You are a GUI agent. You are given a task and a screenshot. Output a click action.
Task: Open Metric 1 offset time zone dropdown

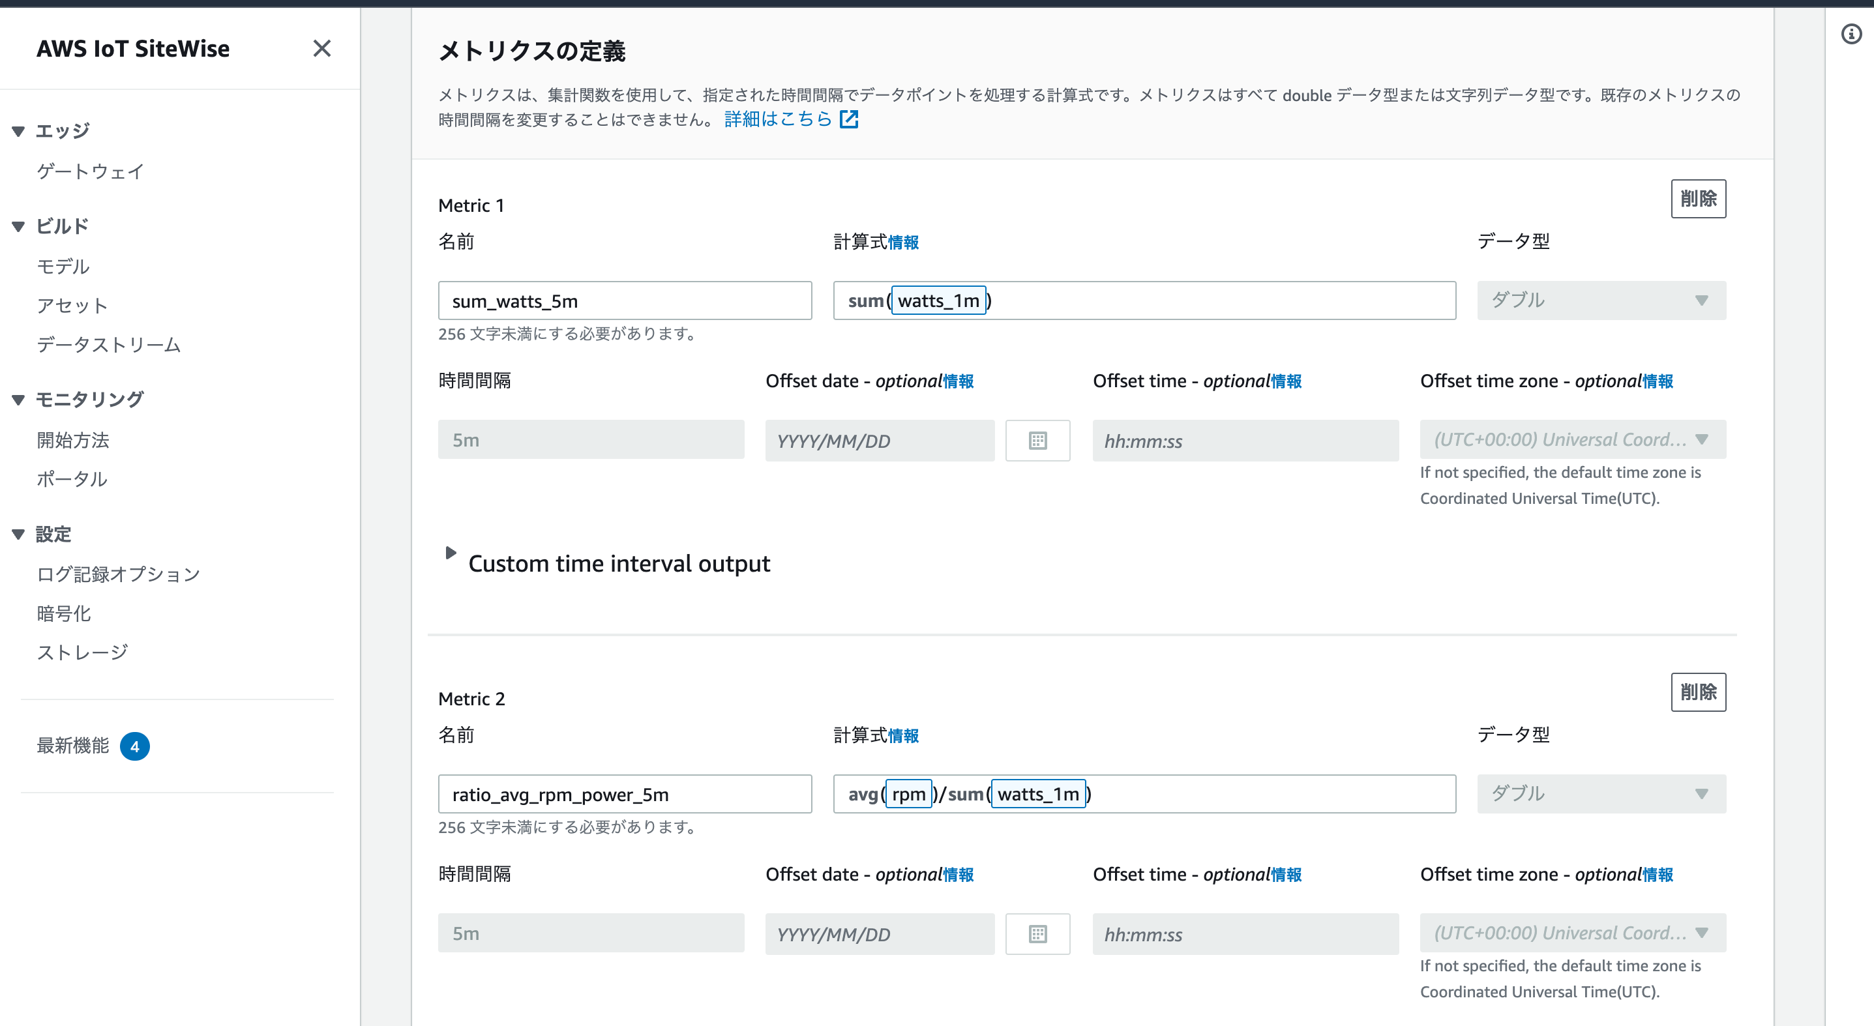[1572, 439]
